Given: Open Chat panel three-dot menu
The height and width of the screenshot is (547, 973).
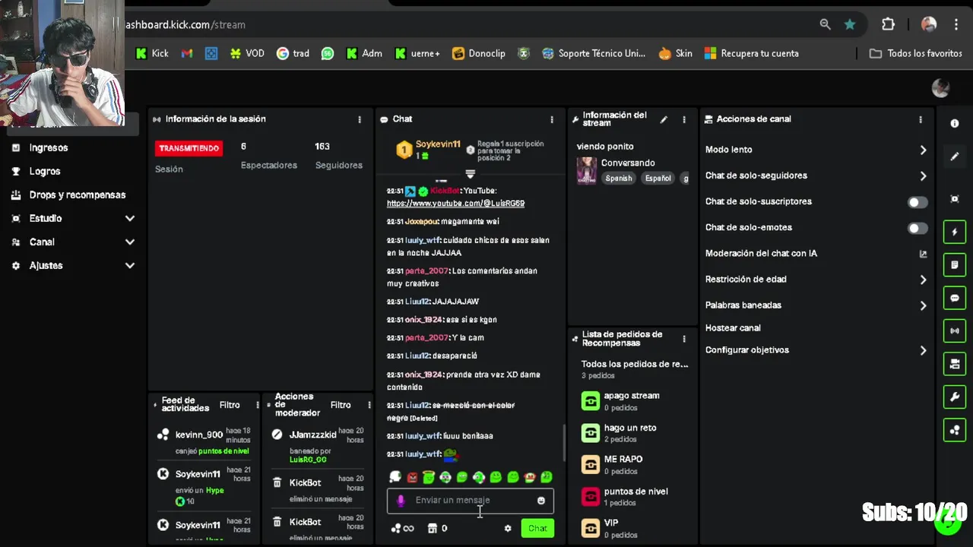Looking at the screenshot, I should pos(552,119).
